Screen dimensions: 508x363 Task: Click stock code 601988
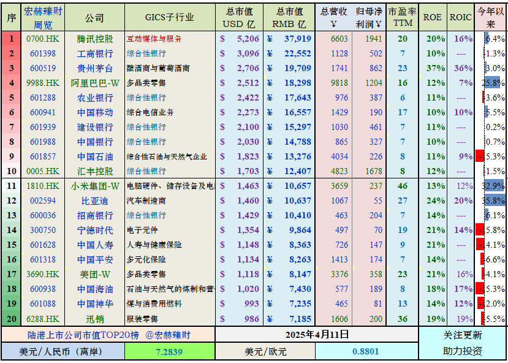click(x=43, y=142)
